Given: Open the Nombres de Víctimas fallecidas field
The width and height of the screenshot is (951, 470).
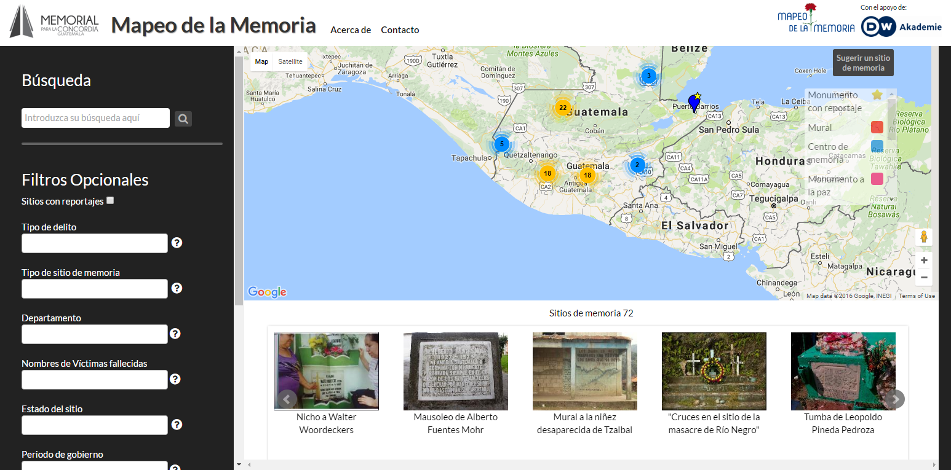Looking at the screenshot, I should pos(95,380).
